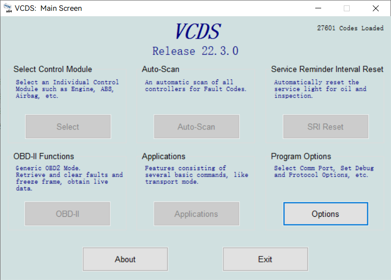This screenshot has height=280, width=391.
Task: Click the 'Program Options' group label
Action: [301, 156]
